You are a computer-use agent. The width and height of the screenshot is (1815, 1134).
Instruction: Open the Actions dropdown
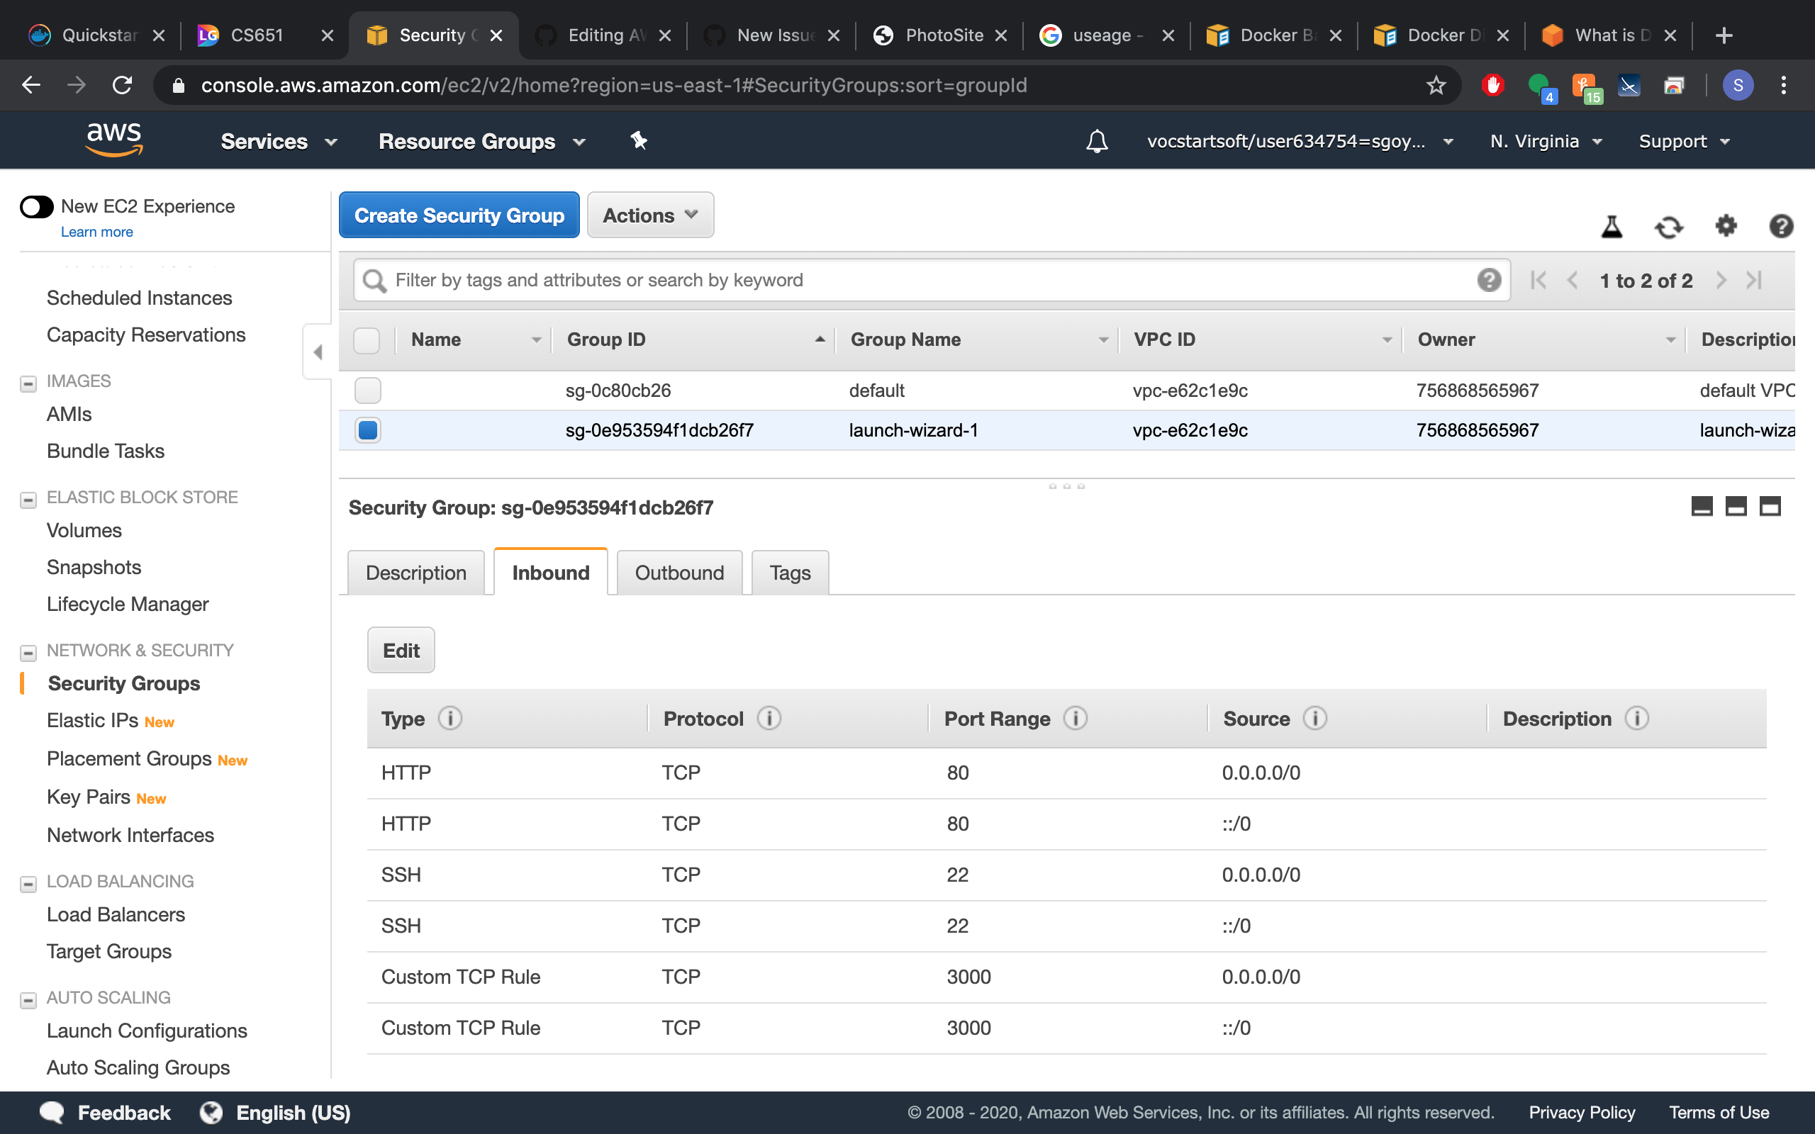point(650,215)
